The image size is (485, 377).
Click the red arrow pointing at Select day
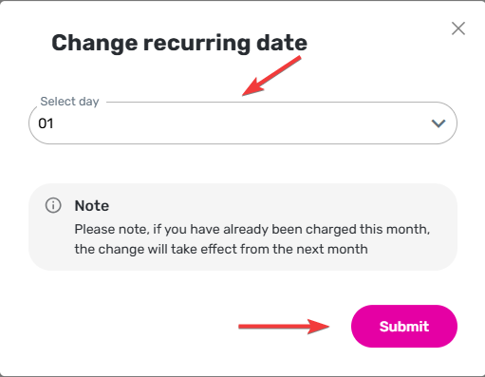click(x=271, y=76)
